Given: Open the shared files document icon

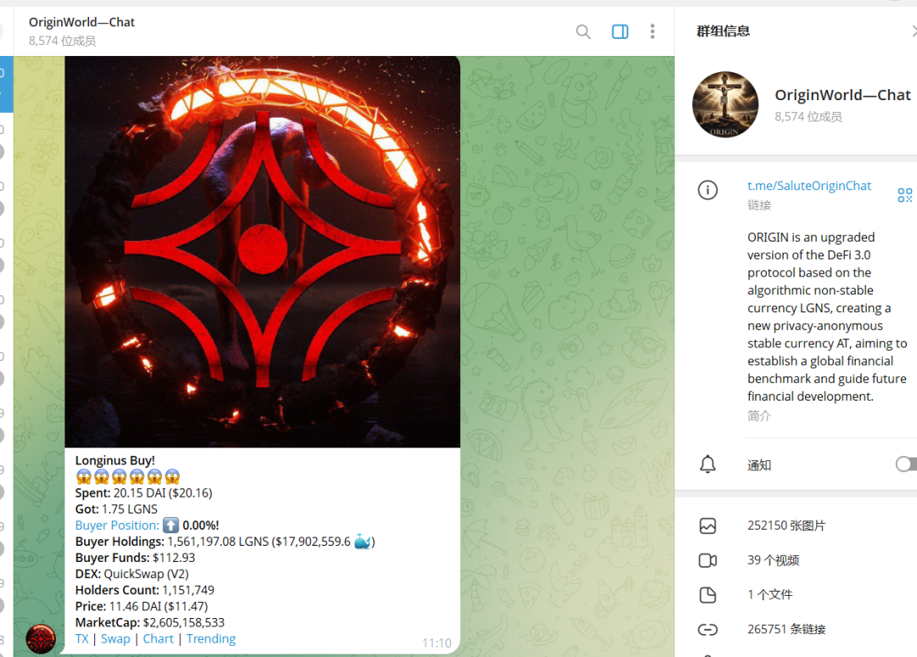Looking at the screenshot, I should click(x=707, y=595).
